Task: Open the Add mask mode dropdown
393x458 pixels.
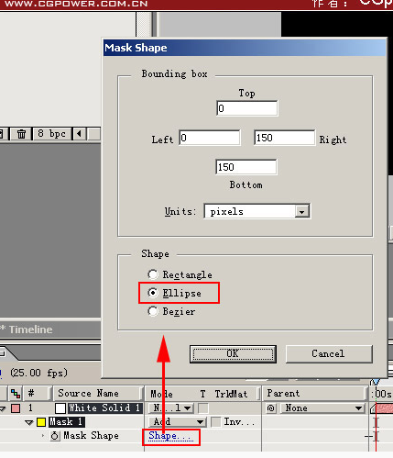Action: click(x=178, y=422)
